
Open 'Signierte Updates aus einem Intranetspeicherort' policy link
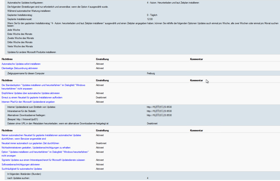click(43, 160)
